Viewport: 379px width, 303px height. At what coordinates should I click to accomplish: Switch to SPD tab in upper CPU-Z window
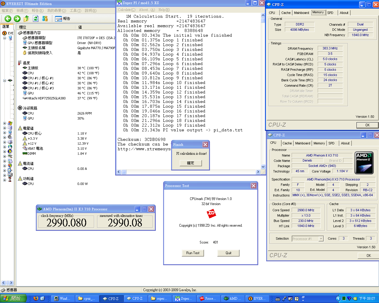330,13
